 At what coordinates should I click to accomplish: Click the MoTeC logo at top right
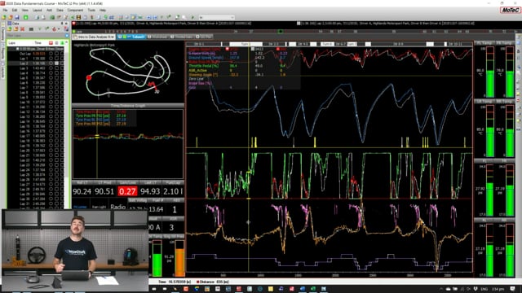coord(510,11)
